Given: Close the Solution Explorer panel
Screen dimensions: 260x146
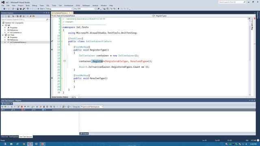Looking at the screenshot, I should click(x=49, y=13).
